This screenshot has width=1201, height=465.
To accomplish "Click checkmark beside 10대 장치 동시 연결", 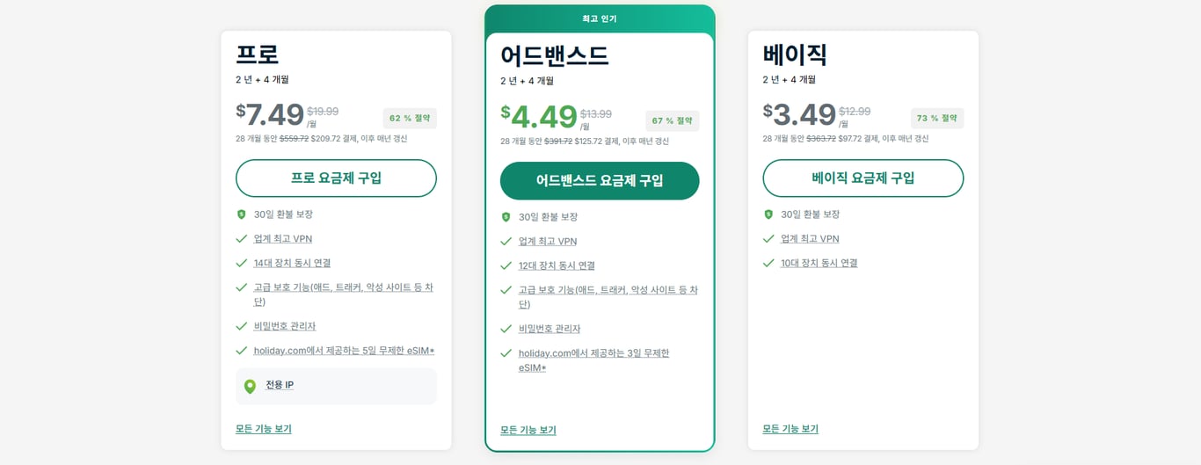I will pyautogui.click(x=768, y=263).
